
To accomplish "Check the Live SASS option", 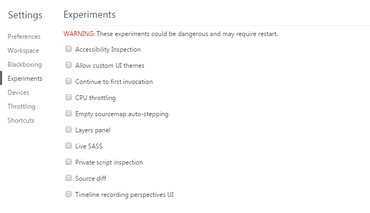I will [x=68, y=146].
